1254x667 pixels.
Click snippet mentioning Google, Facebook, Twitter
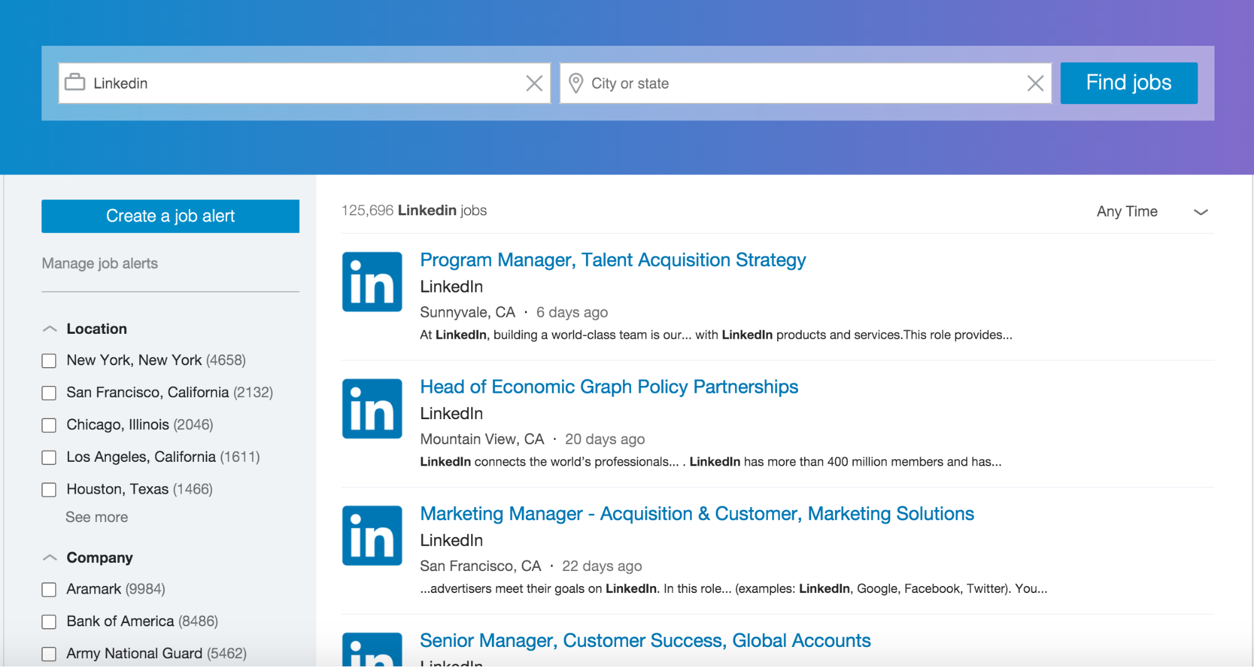point(733,589)
